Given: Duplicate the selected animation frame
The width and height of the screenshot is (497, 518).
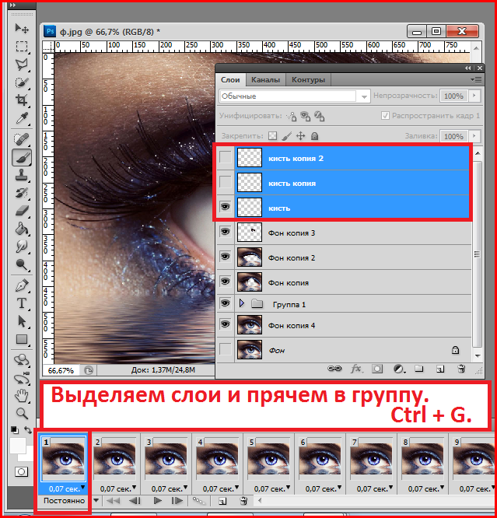Looking at the screenshot, I should (222, 501).
